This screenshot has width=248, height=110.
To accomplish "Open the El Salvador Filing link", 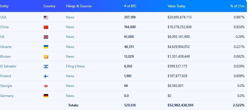I will [70, 66].
